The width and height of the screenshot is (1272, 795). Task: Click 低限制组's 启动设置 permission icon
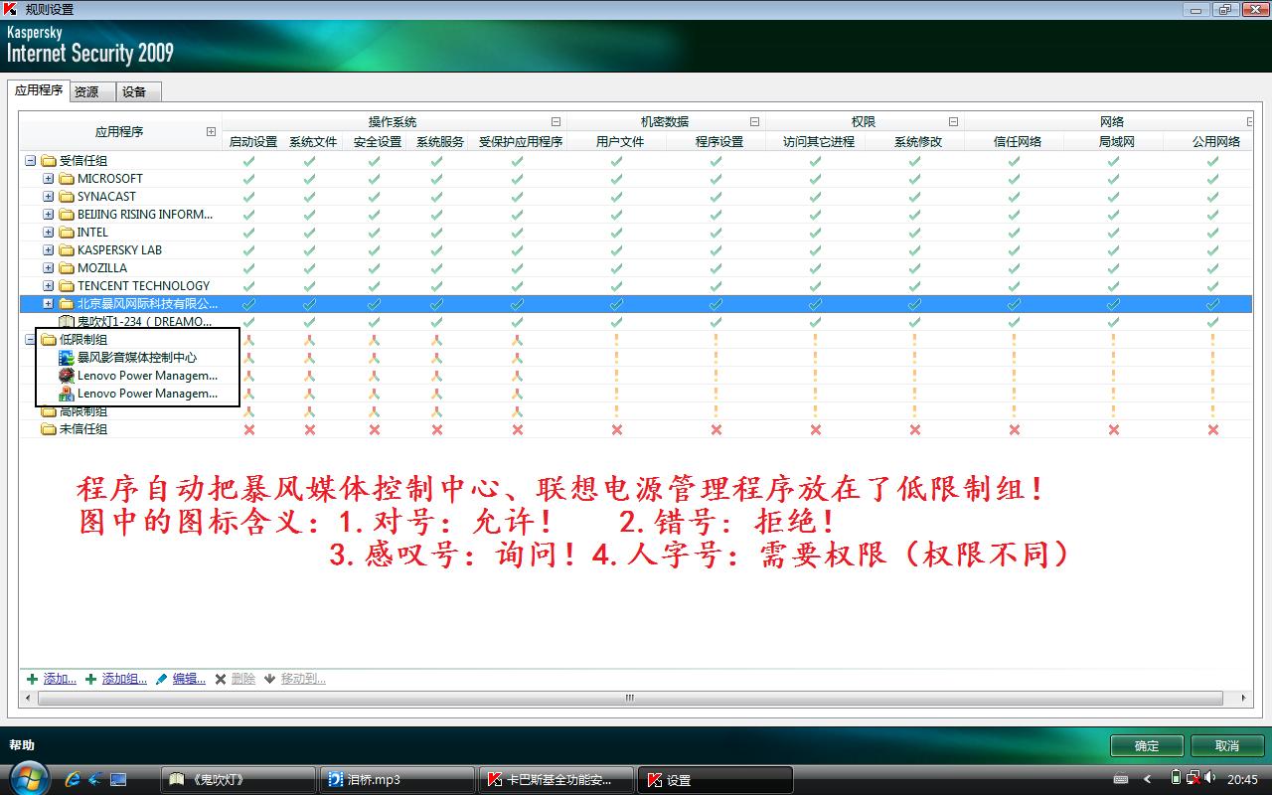click(248, 340)
